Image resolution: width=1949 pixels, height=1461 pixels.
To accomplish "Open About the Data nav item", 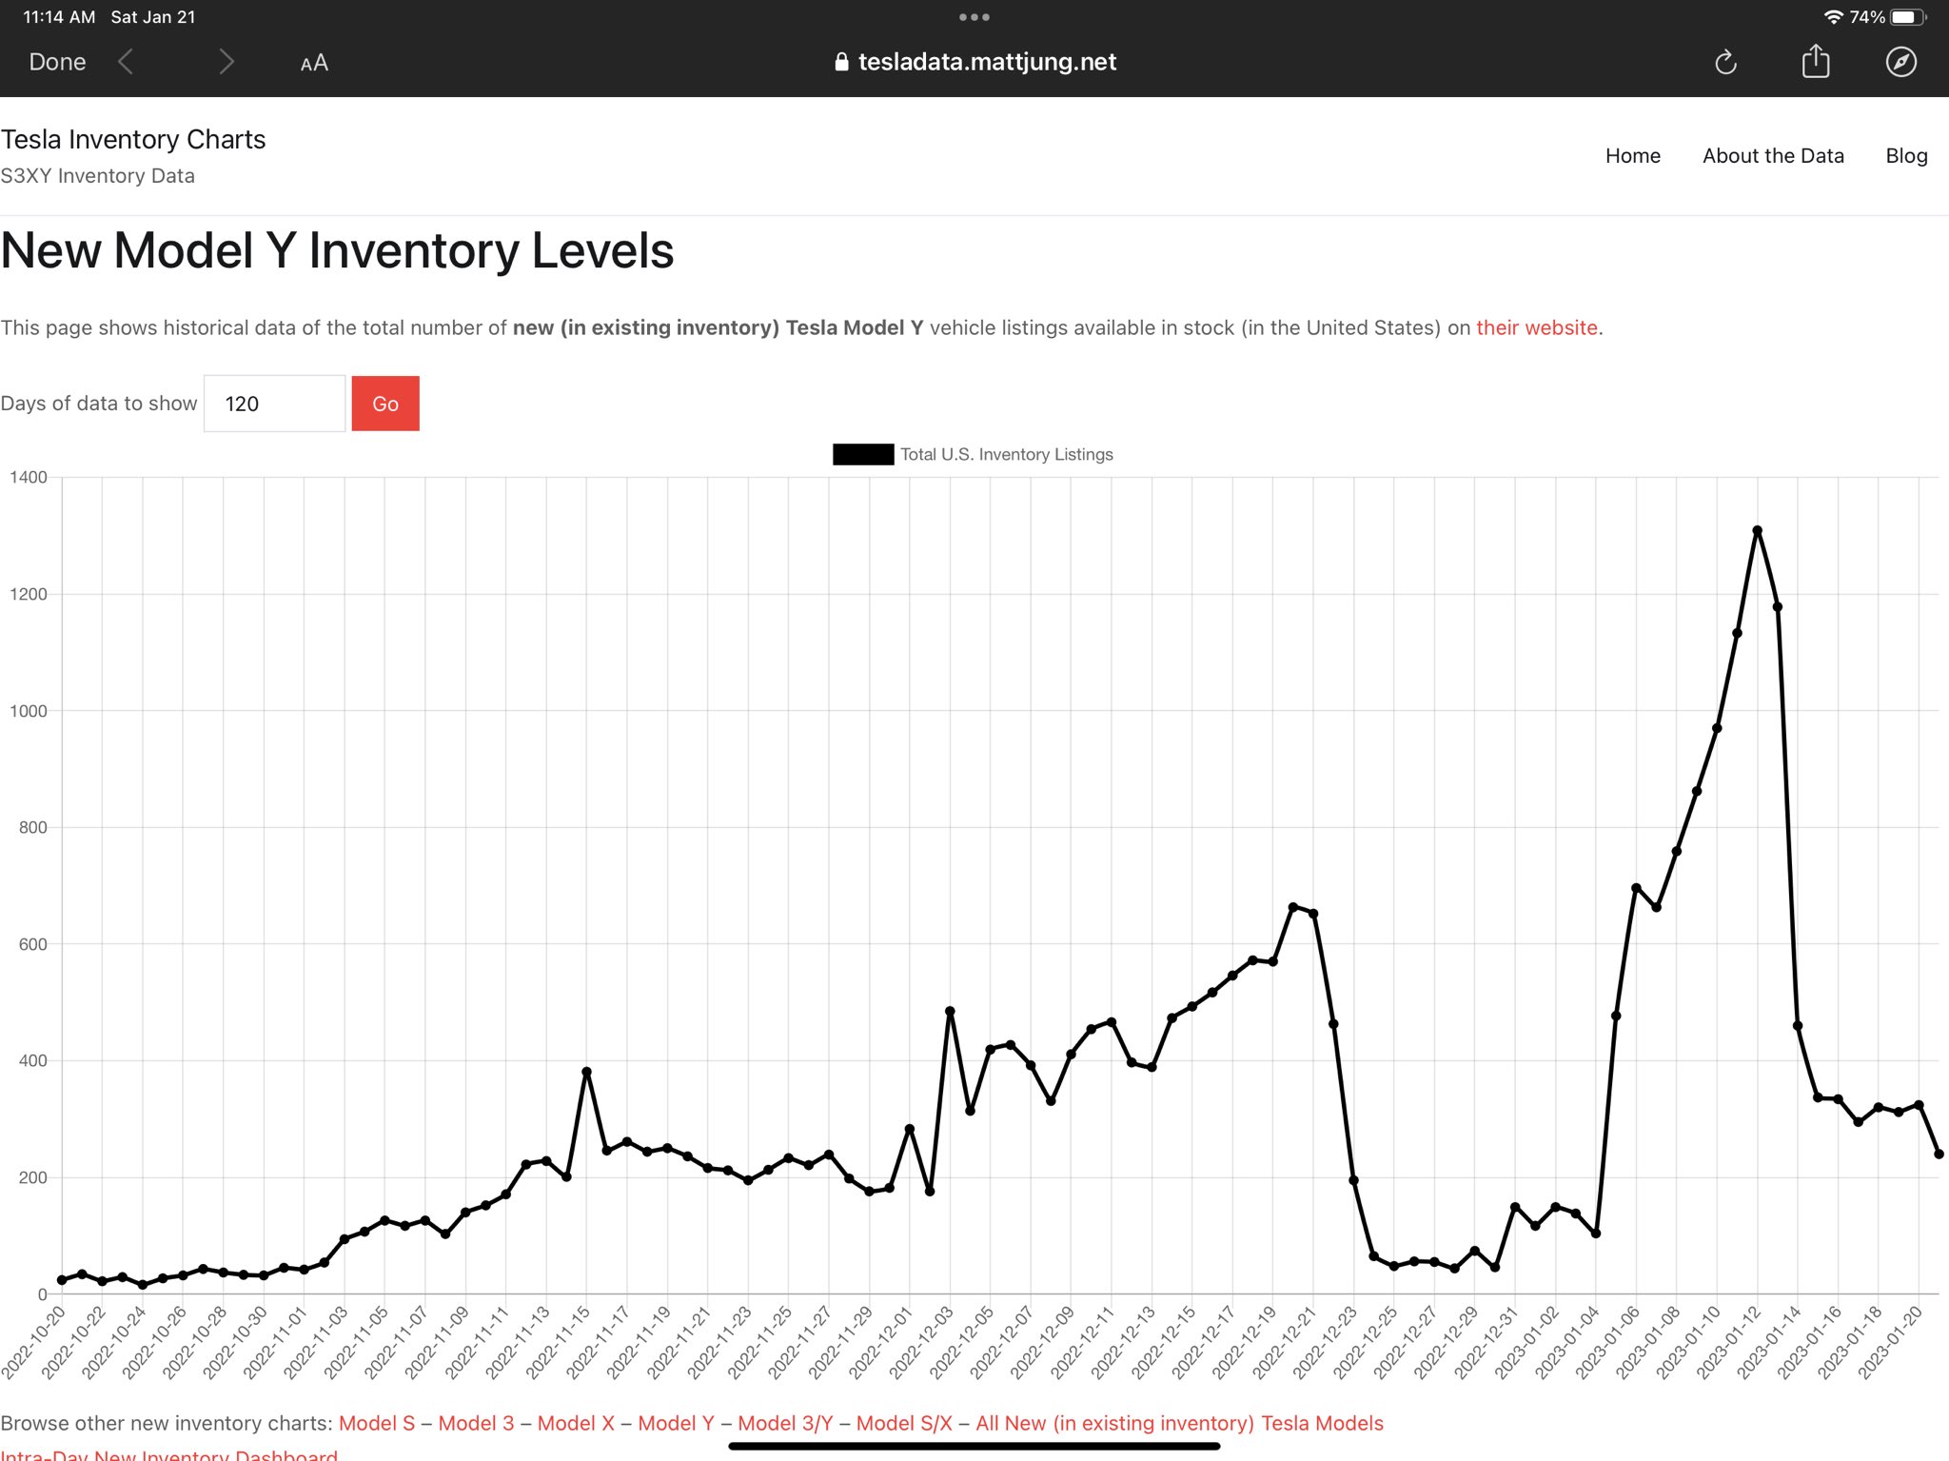I will [1773, 156].
